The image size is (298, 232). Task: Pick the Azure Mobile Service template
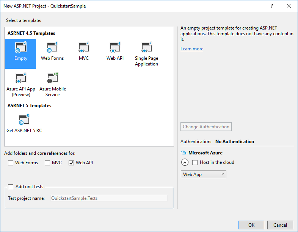click(53, 84)
